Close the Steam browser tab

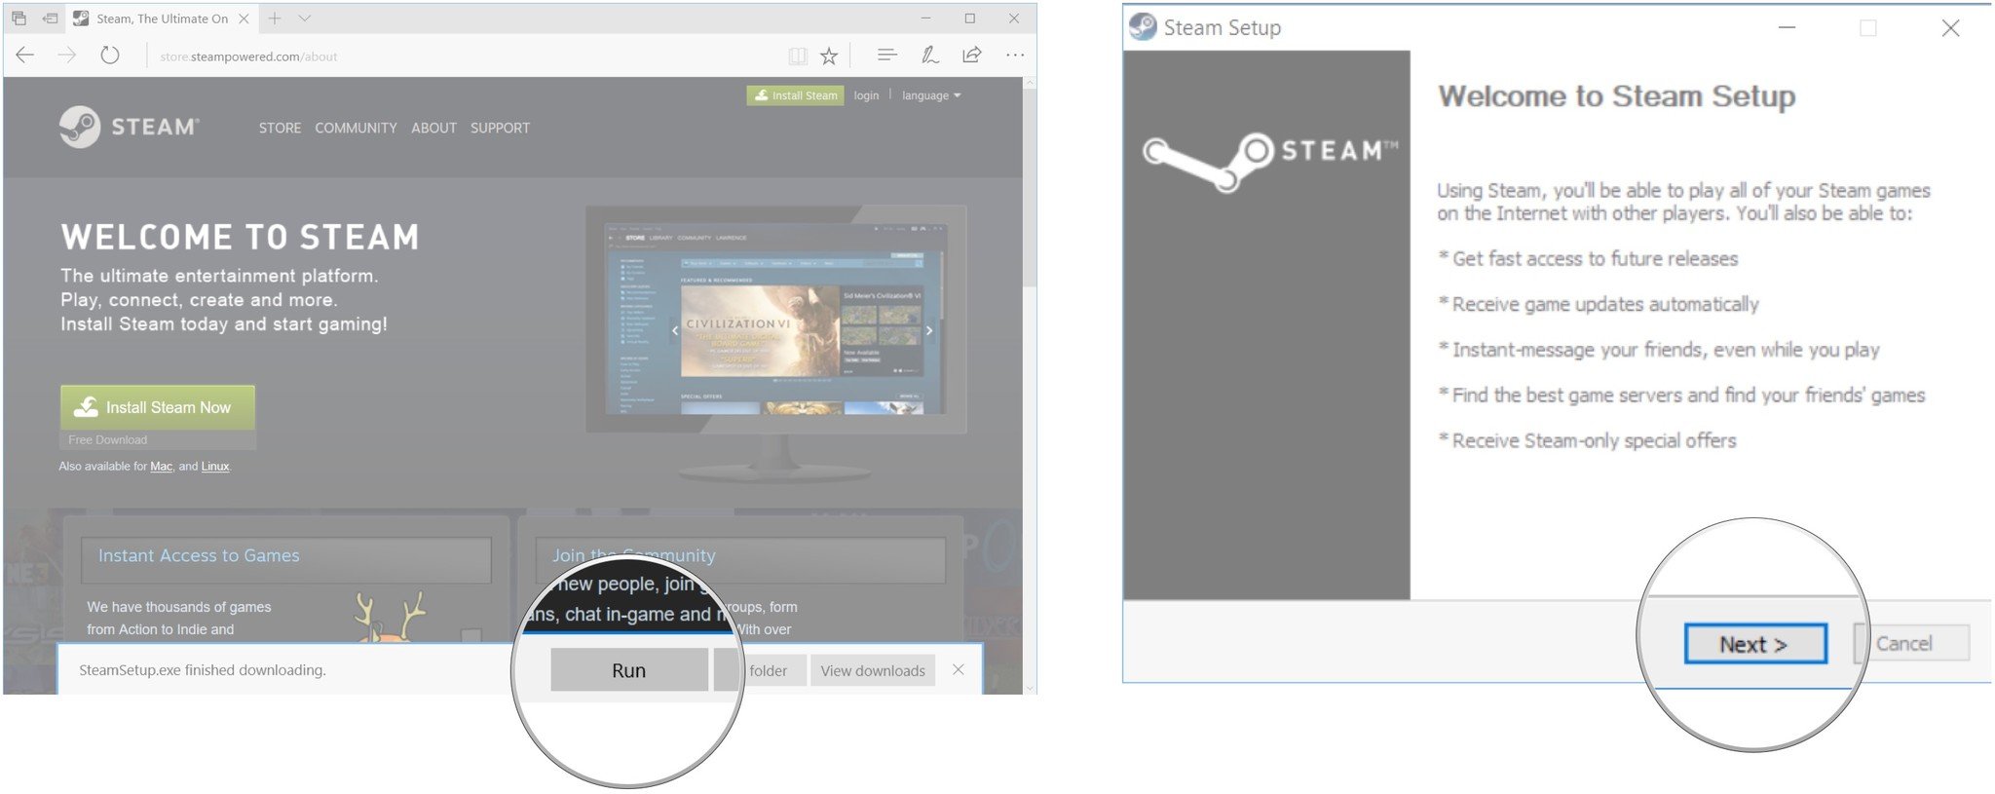point(245,19)
